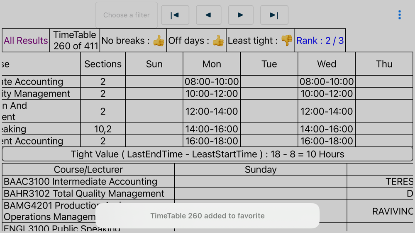Click the Off days thumbs-up icon
The image size is (415, 233).
218,41
